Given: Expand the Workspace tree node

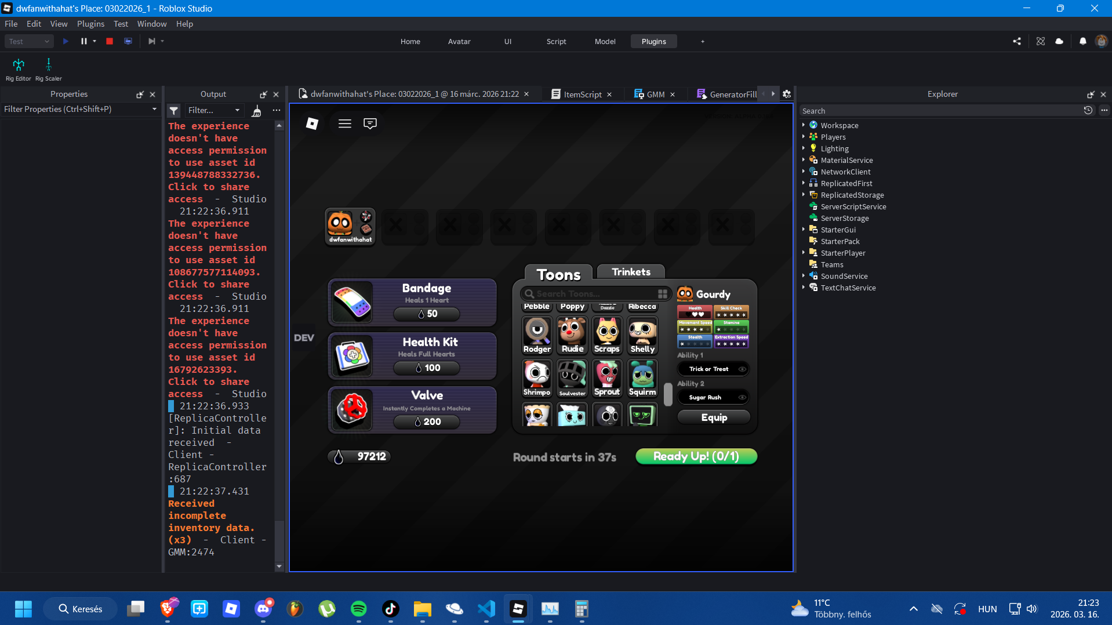Looking at the screenshot, I should [803, 125].
